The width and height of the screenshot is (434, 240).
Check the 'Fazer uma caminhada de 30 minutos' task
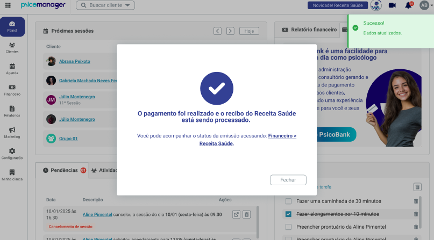pyautogui.click(x=288, y=201)
